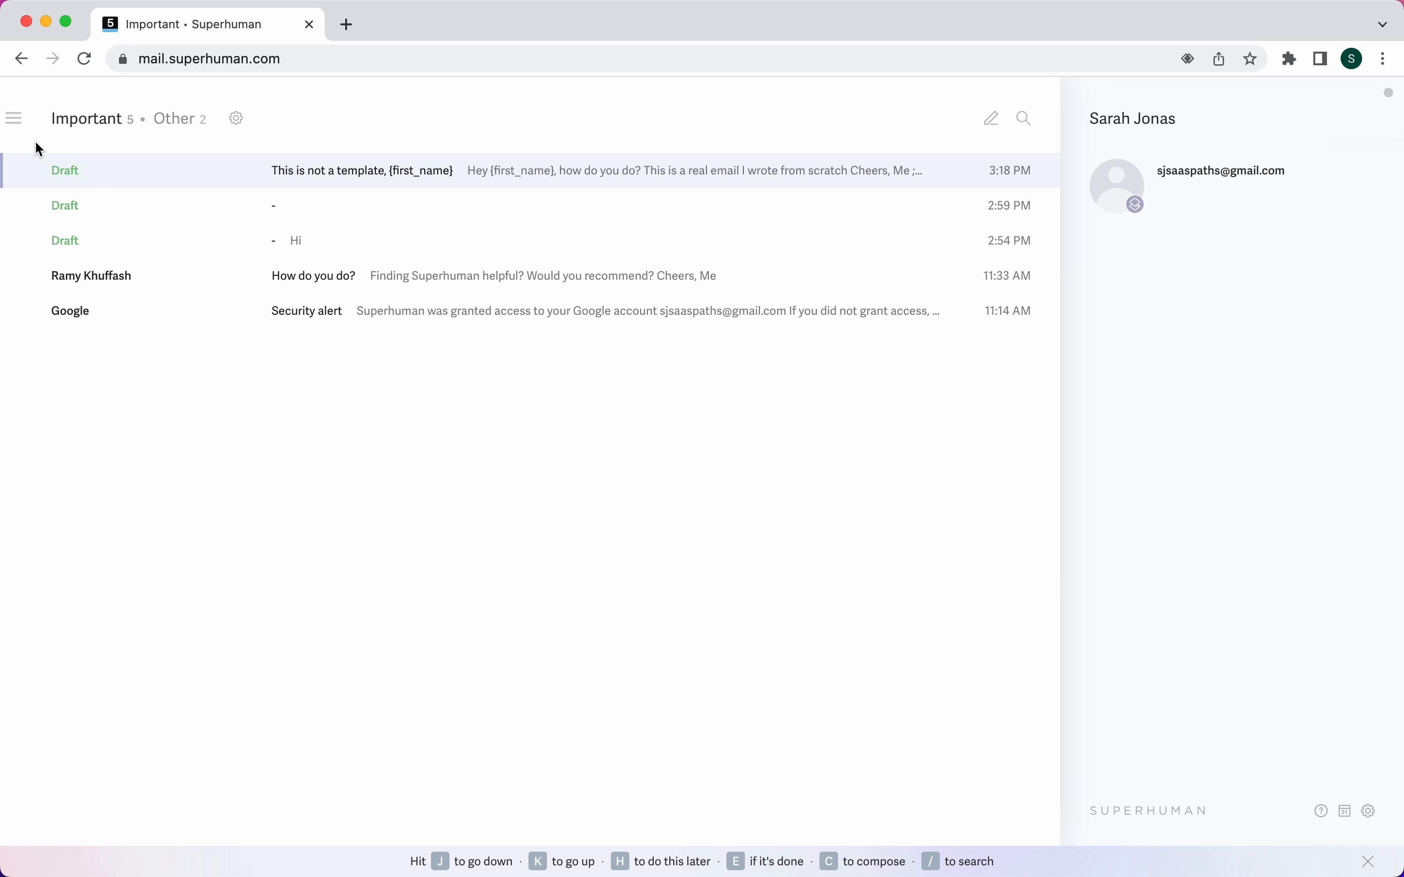Image resolution: width=1404 pixels, height=877 pixels.
Task: Open the Chrome three-dot menu
Action: [1384, 58]
